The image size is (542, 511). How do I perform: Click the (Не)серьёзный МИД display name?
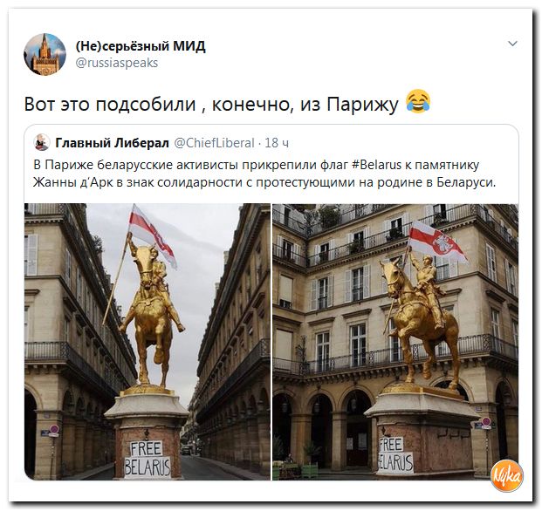141,45
